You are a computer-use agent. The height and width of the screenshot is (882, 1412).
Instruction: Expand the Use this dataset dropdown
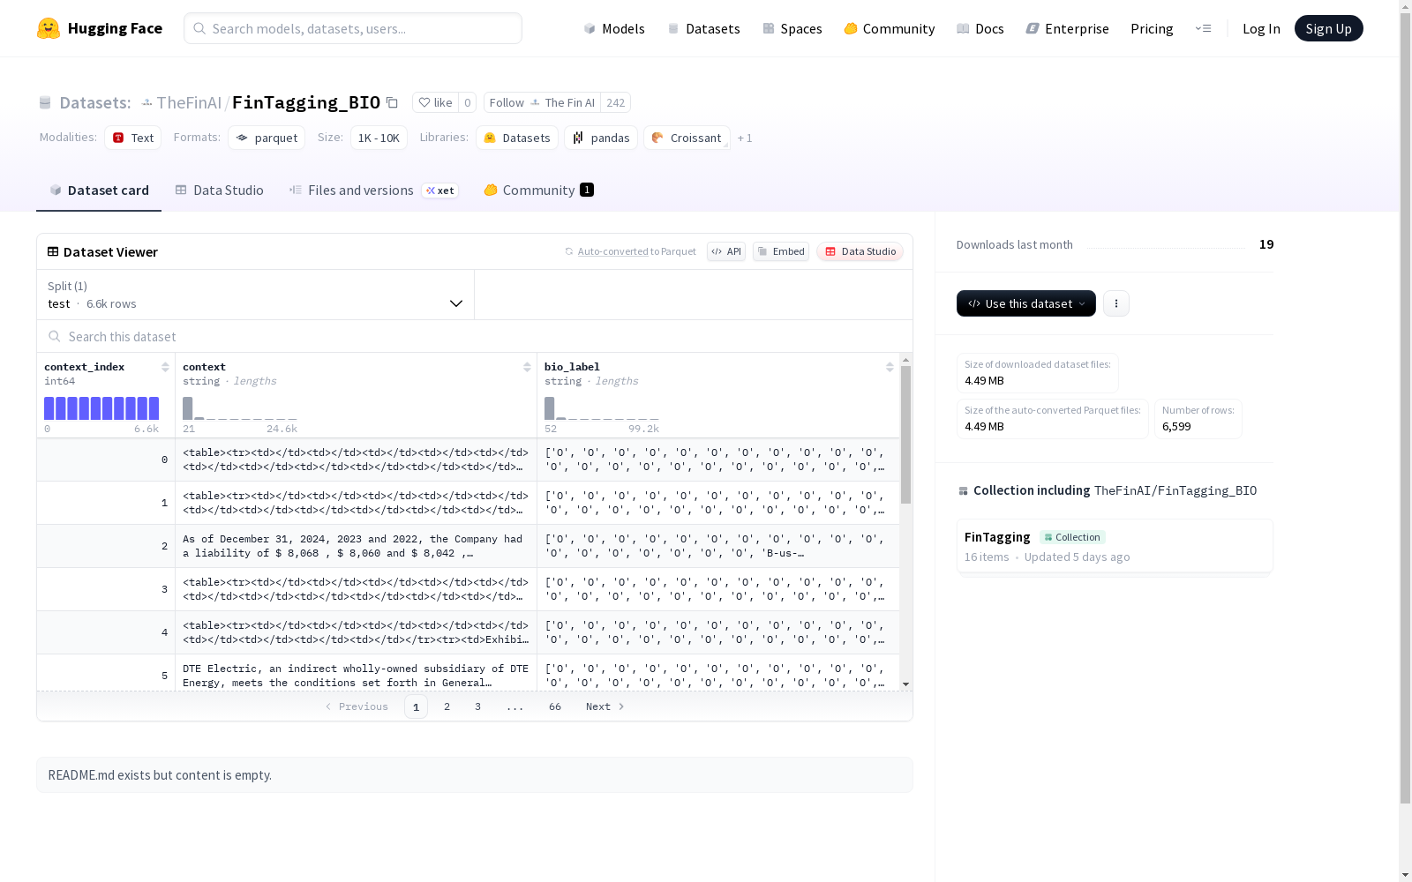point(1026,303)
